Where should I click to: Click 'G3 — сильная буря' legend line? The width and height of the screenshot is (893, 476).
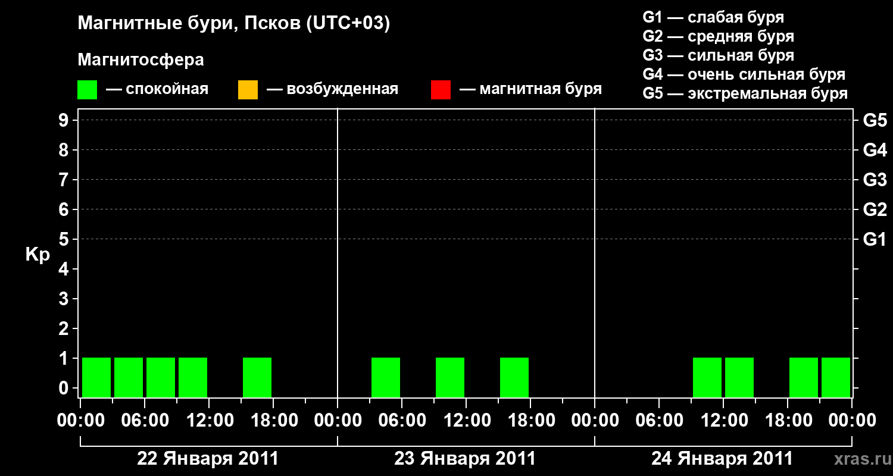pos(719,55)
